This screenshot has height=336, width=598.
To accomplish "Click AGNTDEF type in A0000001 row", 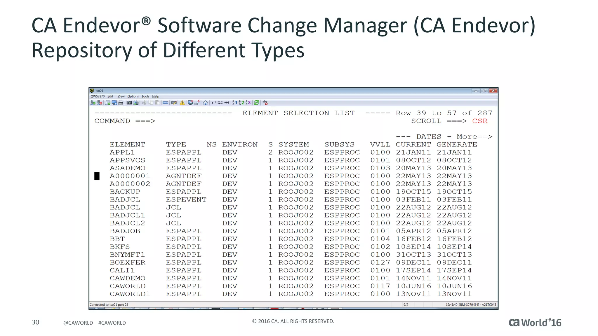I will 184,176.
